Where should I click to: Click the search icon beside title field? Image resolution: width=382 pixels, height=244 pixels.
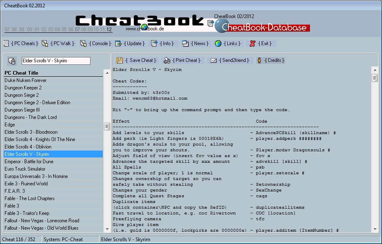pyautogui.click(x=12, y=61)
